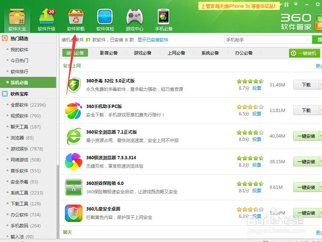Screen dimensions: 322x242
Task: Expand 更多 for the 安全上网 section
Action: pyautogui.click(x=318, y=66)
